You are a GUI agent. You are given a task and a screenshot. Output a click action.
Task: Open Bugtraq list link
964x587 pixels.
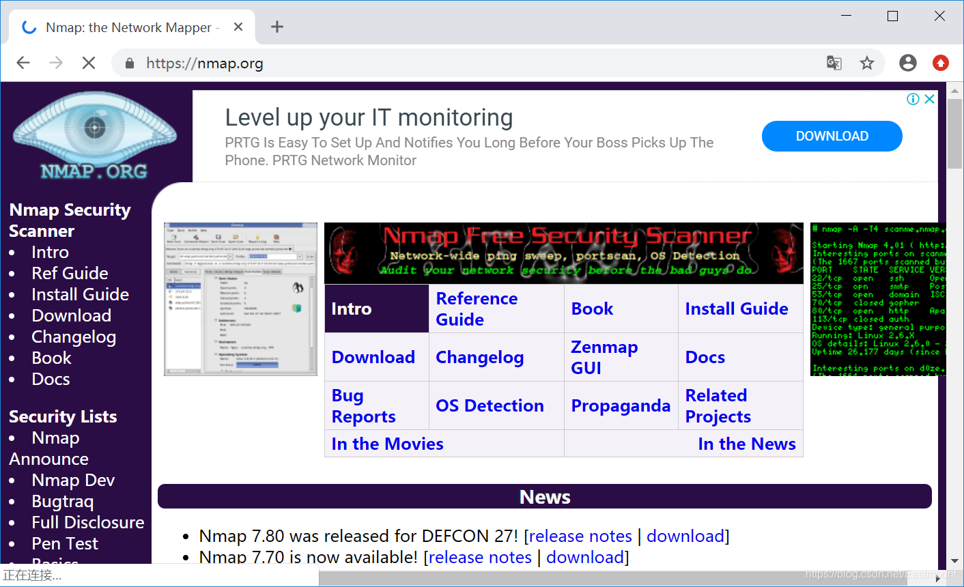coord(62,501)
